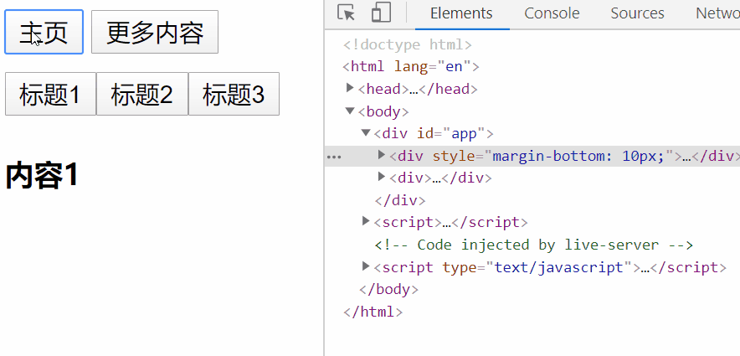The image size is (740, 356).
Task: Toggle the device toolbar icon
Action: pyautogui.click(x=381, y=13)
